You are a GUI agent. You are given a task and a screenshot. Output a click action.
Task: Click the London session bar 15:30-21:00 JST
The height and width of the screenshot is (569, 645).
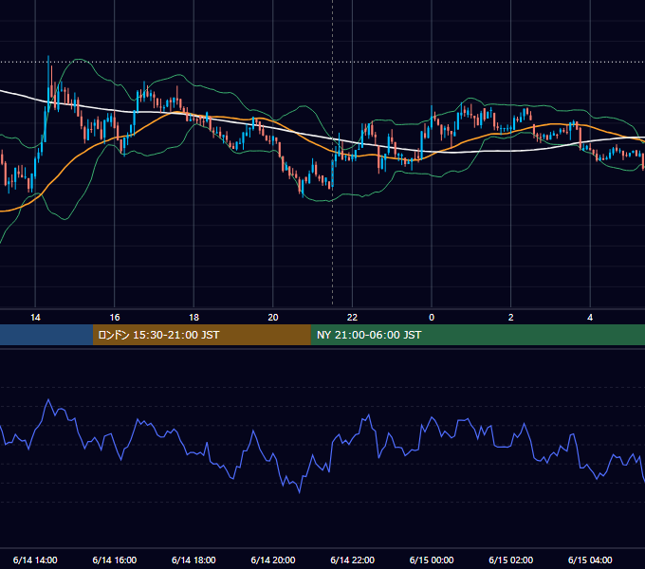(201, 335)
